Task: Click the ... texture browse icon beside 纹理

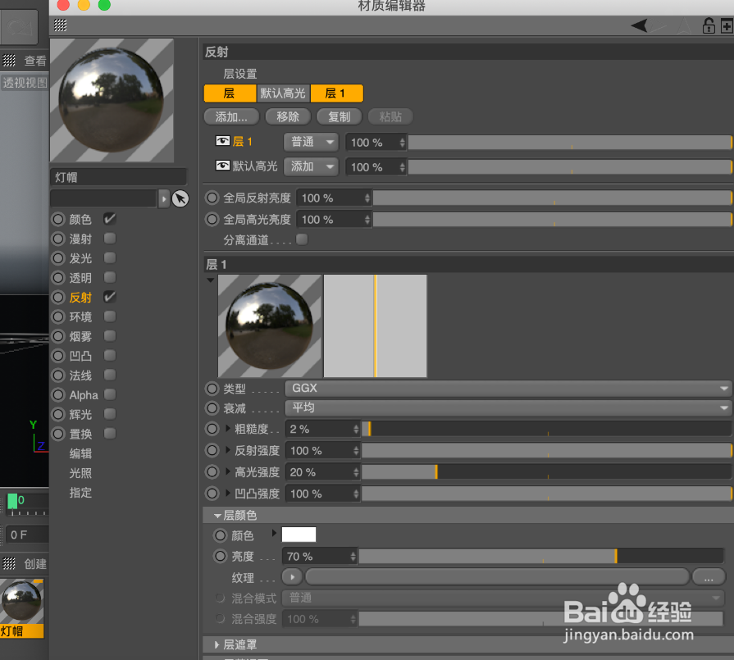Action: point(708,577)
